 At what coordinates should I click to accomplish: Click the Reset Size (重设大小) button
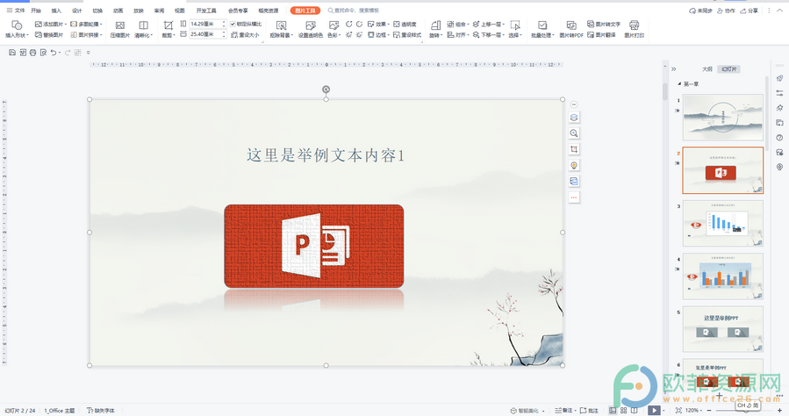(245, 35)
